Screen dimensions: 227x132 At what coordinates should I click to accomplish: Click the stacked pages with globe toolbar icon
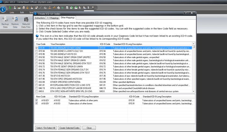coord(84,8)
